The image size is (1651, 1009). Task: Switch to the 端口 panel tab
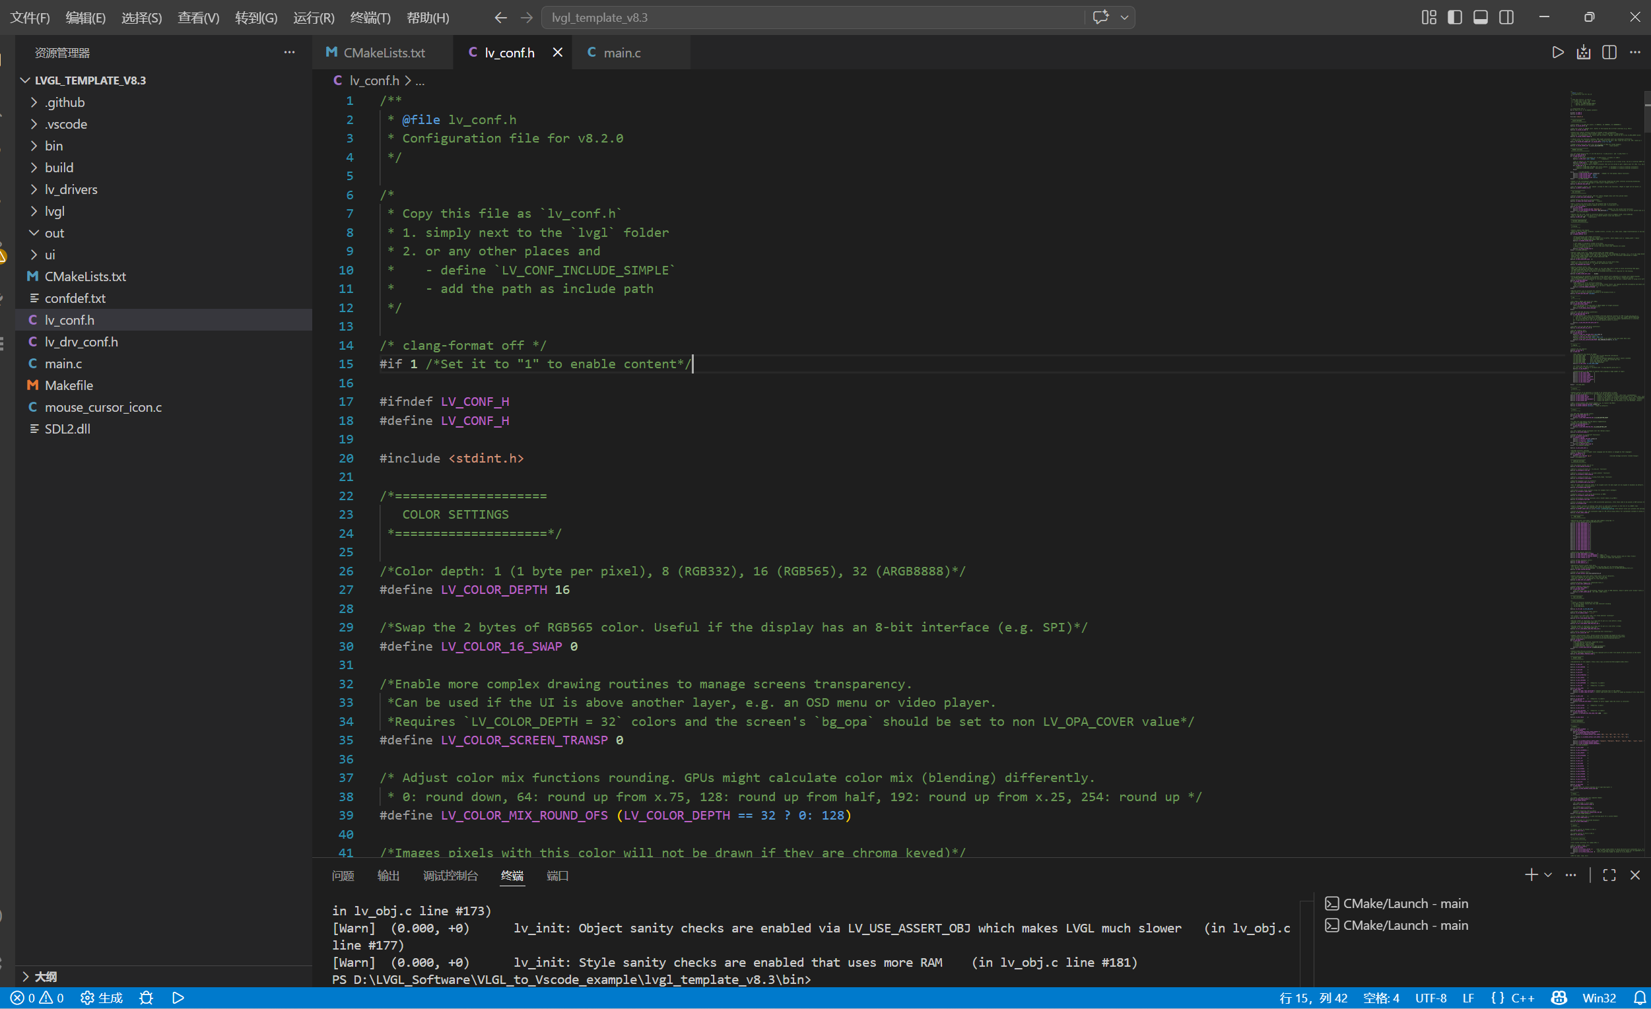[x=557, y=876]
